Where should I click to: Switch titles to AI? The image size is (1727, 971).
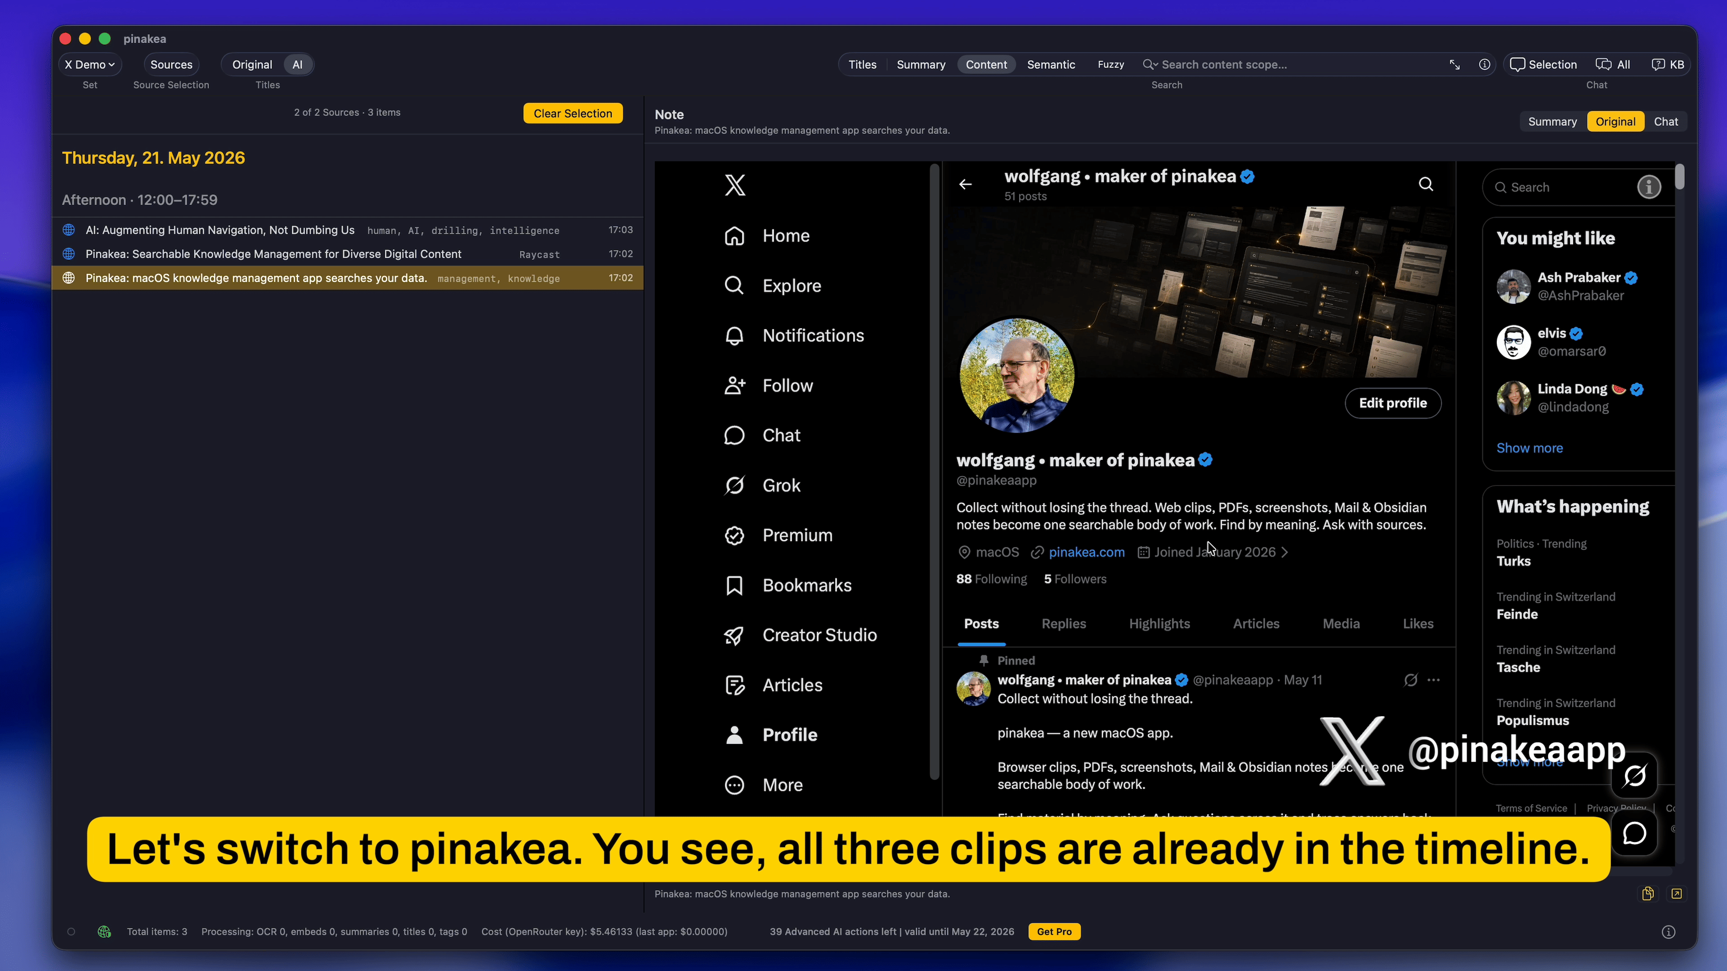(298, 64)
